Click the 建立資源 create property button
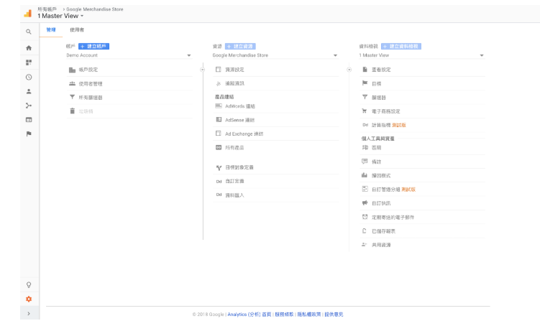The image size is (540, 326). (240, 46)
